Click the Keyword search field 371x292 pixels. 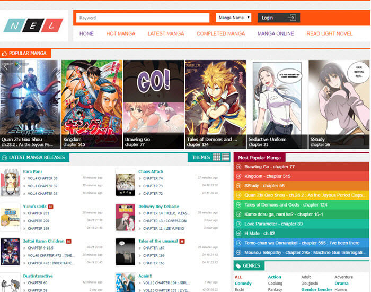pos(143,18)
